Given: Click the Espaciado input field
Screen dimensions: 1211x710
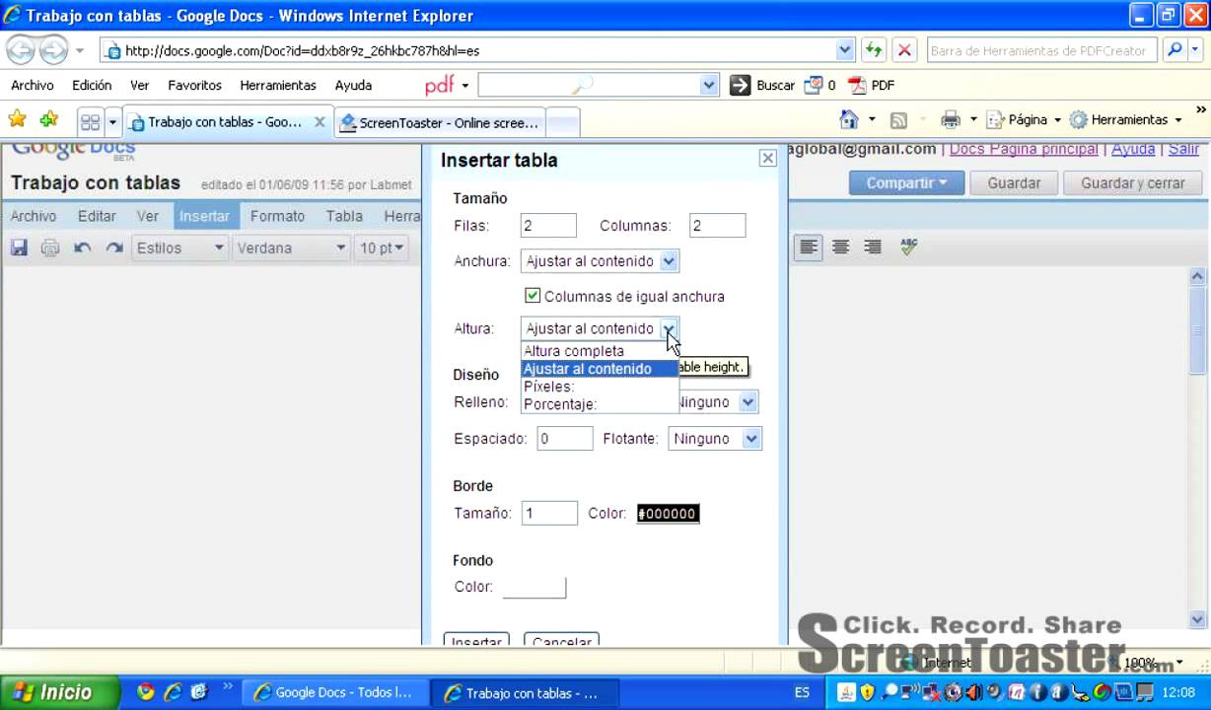Looking at the screenshot, I should (564, 439).
